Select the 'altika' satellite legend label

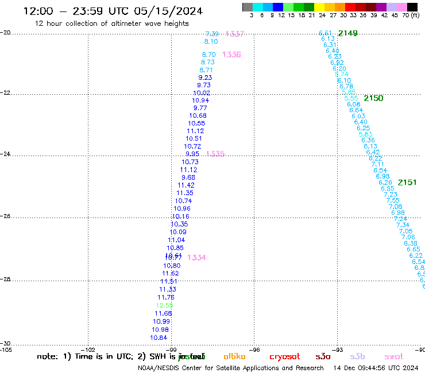coord(234,356)
